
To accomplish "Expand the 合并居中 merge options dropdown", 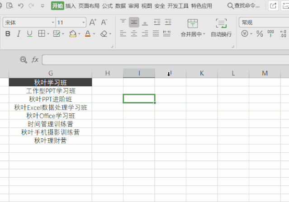I will [204, 34].
